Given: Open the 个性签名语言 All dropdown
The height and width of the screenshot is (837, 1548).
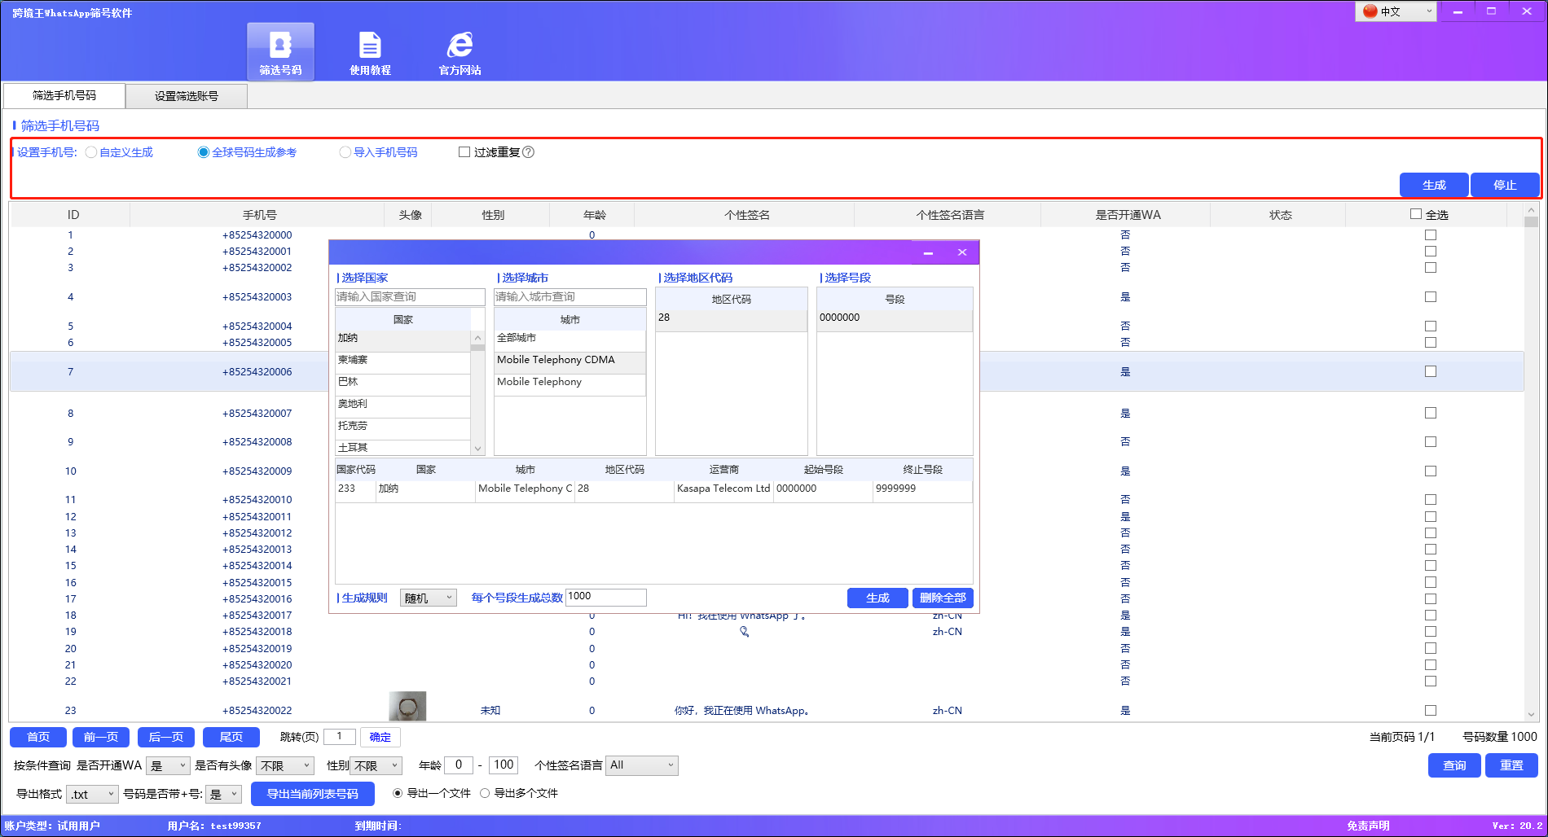Looking at the screenshot, I should coord(641,765).
